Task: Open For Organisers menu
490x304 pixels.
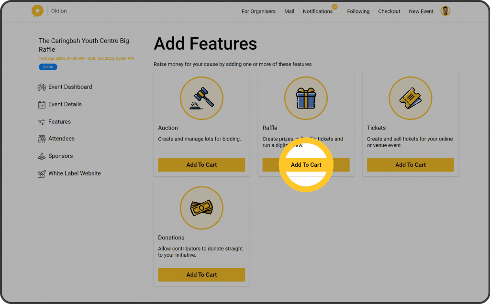Action: tap(258, 11)
